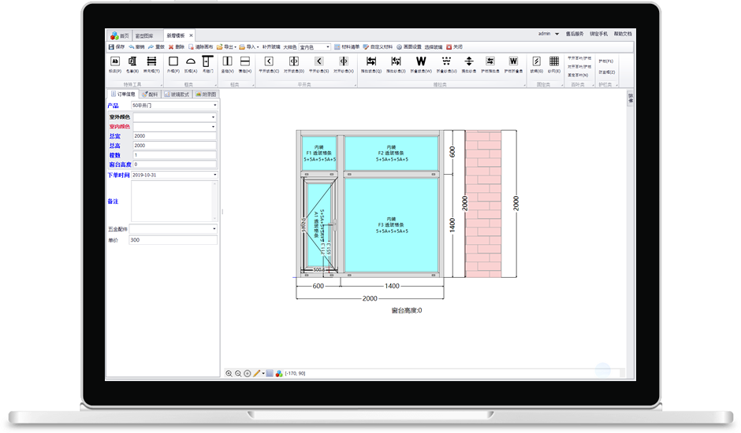
Task: Click the 选择玻璃 select glass button
Action: coord(434,47)
